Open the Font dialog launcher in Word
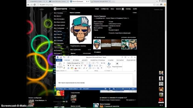Viewport: 193px width, 108px height. tap(87, 71)
